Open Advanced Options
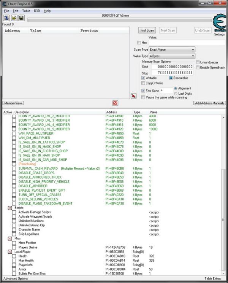 tap(16, 278)
